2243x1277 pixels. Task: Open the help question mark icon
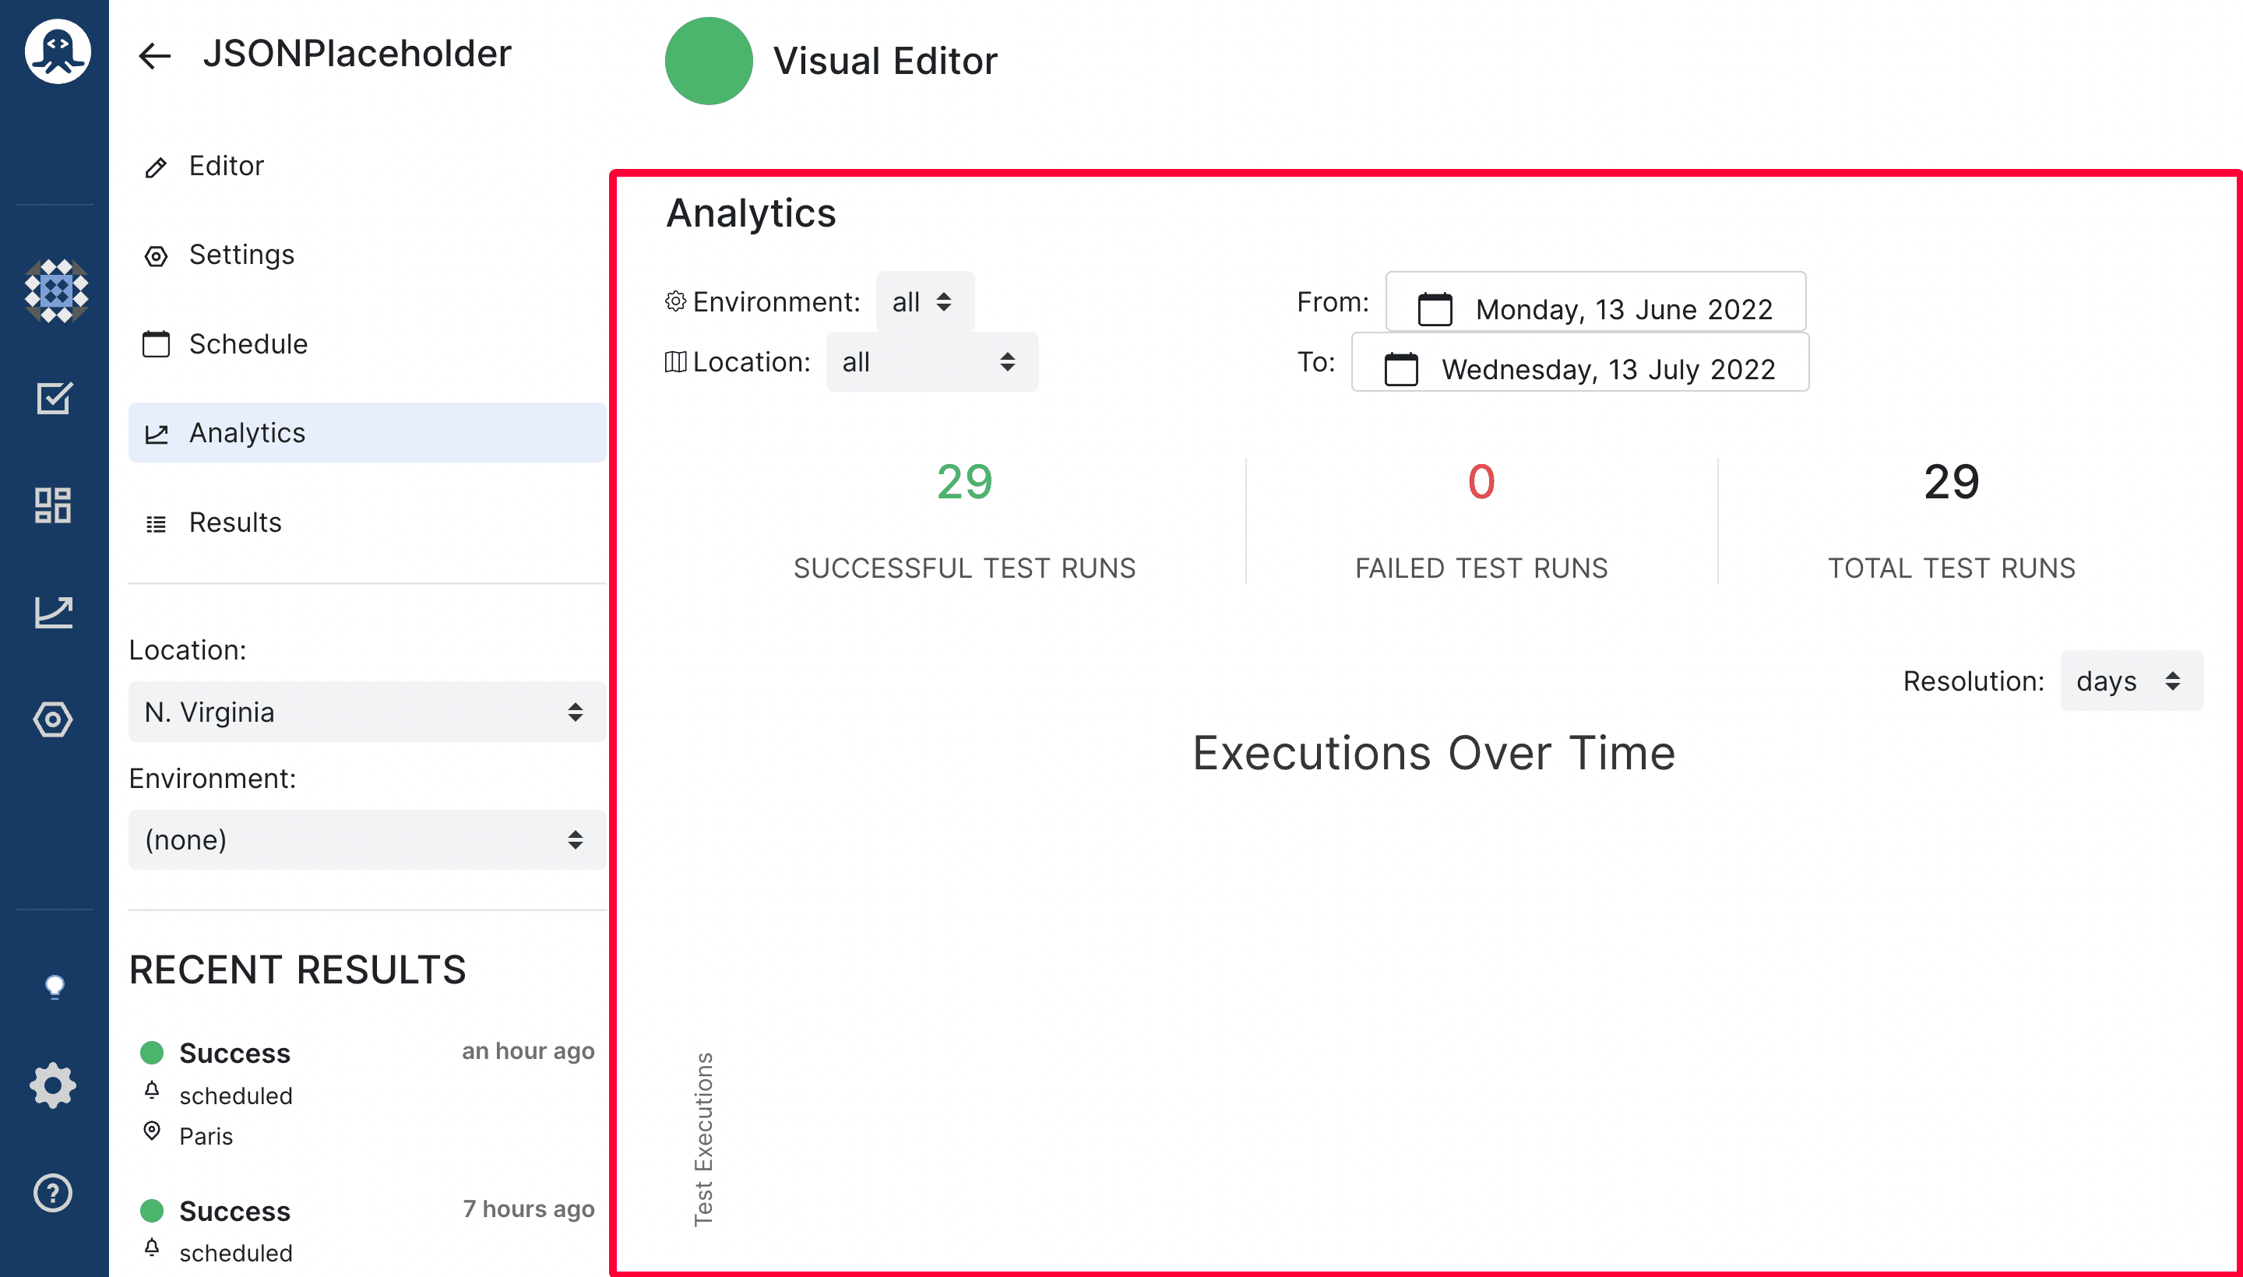53,1193
